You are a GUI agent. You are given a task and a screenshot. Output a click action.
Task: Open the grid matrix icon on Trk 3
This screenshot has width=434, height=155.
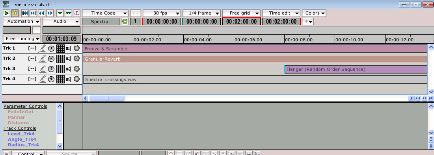coord(60,69)
